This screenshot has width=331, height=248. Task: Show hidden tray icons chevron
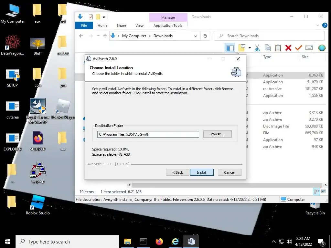coord(273,242)
